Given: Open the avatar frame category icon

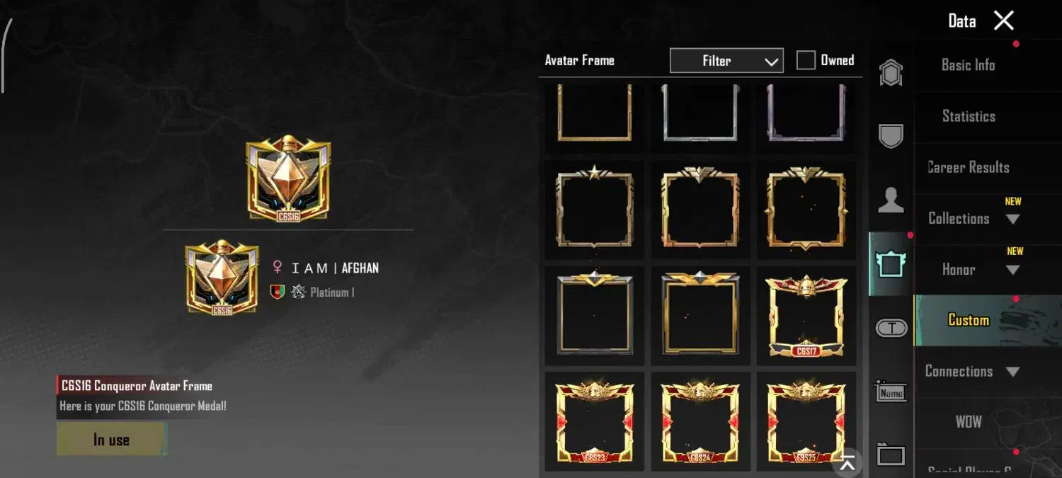Looking at the screenshot, I should [x=891, y=264].
